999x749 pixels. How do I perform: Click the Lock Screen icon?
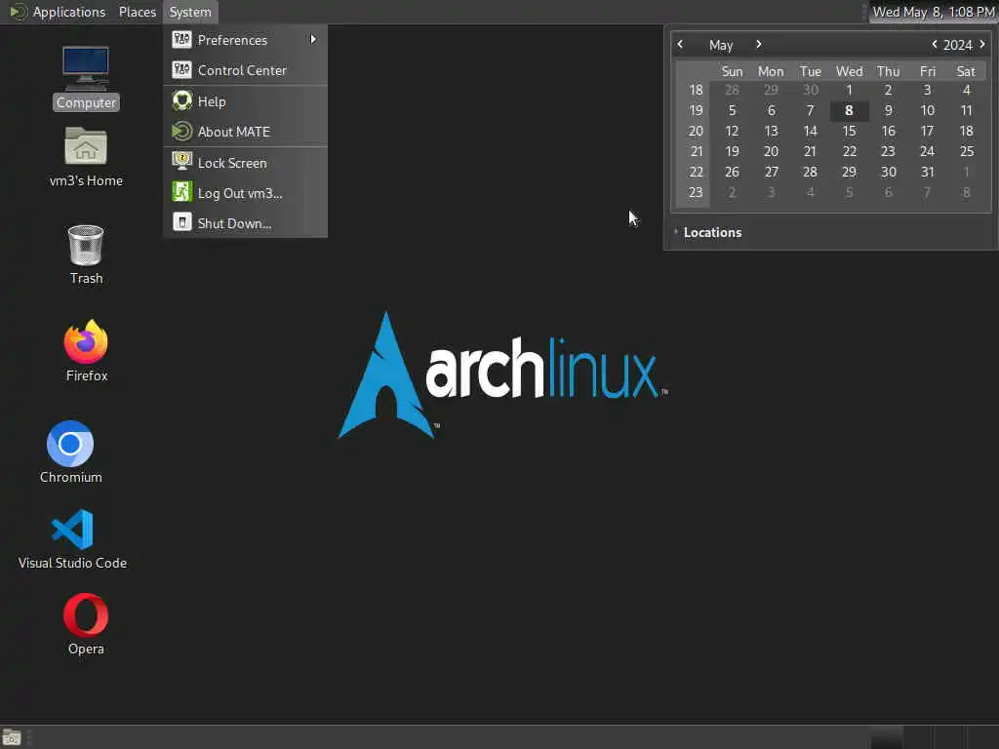181,162
